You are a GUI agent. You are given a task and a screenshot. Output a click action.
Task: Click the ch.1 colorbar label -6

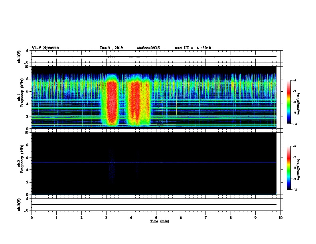click(x=294, y=81)
